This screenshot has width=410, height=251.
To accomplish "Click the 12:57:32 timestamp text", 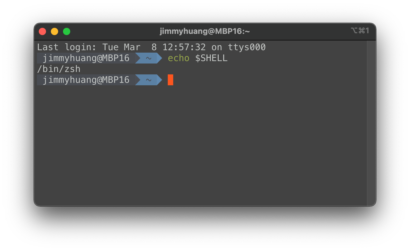I will tap(184, 47).
